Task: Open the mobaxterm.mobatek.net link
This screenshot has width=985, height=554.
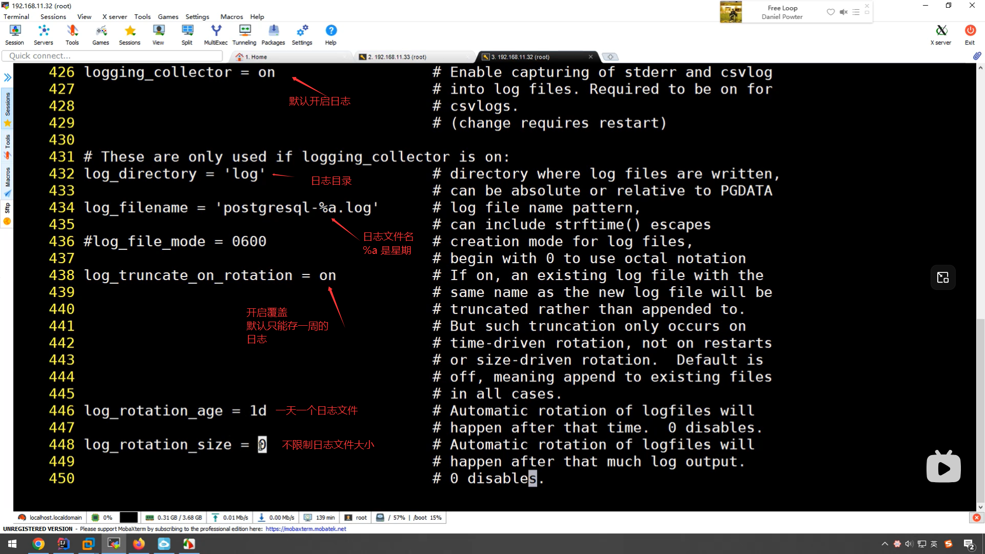Action: tap(306, 529)
